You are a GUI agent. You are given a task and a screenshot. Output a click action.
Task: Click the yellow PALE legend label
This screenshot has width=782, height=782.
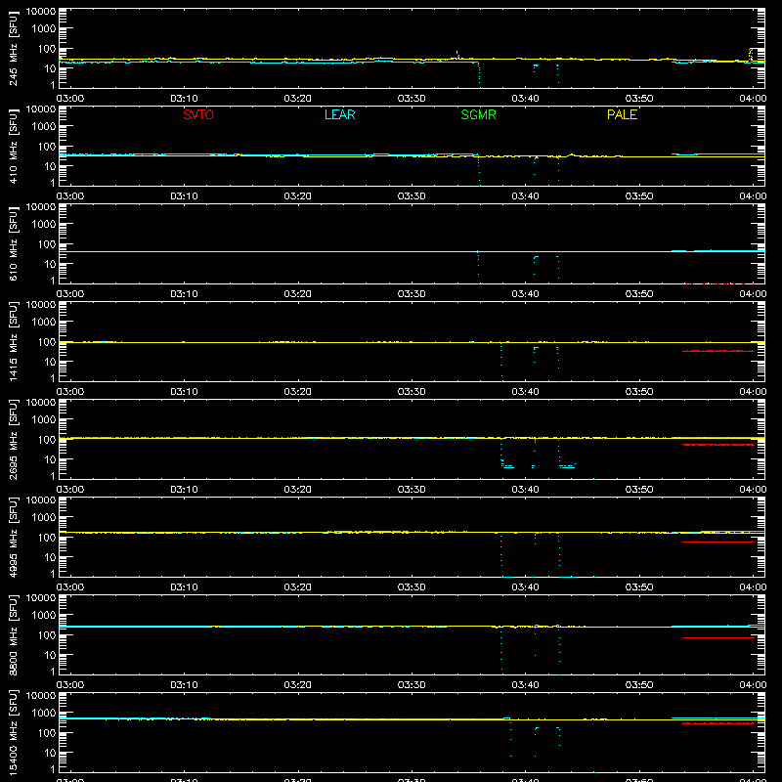coord(622,114)
